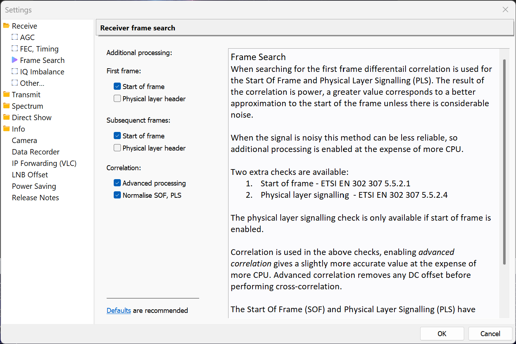Open the Other... settings page
The height and width of the screenshot is (344, 516).
(x=32, y=83)
